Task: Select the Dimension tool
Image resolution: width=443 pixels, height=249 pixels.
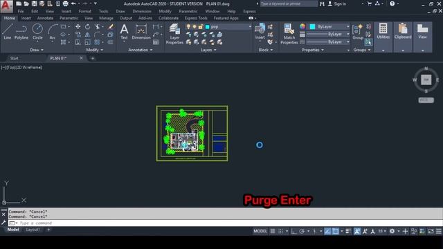Action: (x=141, y=31)
